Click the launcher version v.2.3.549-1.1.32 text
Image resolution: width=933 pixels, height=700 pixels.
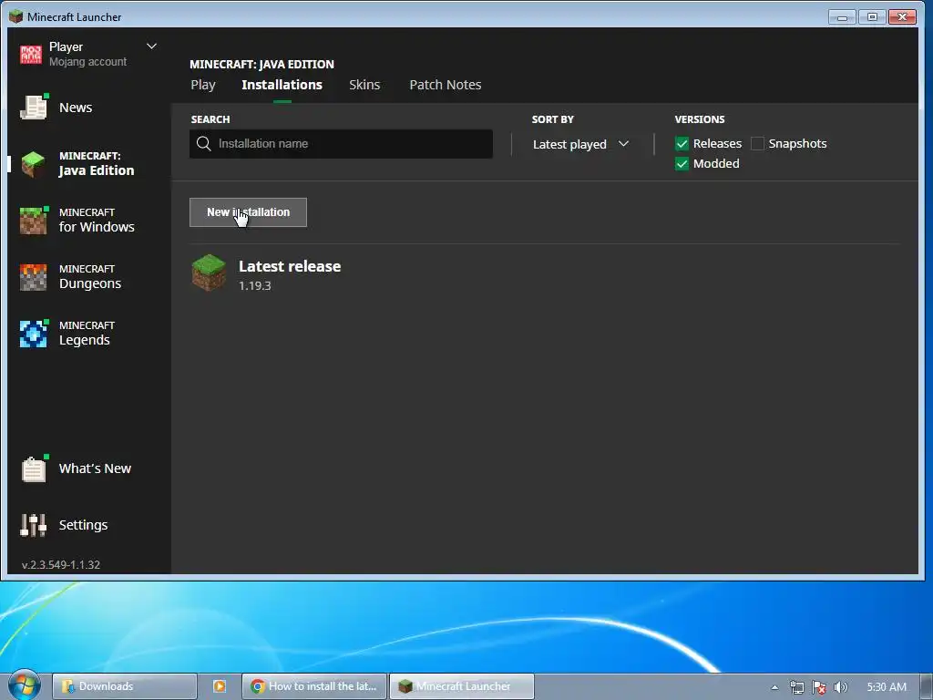click(61, 565)
